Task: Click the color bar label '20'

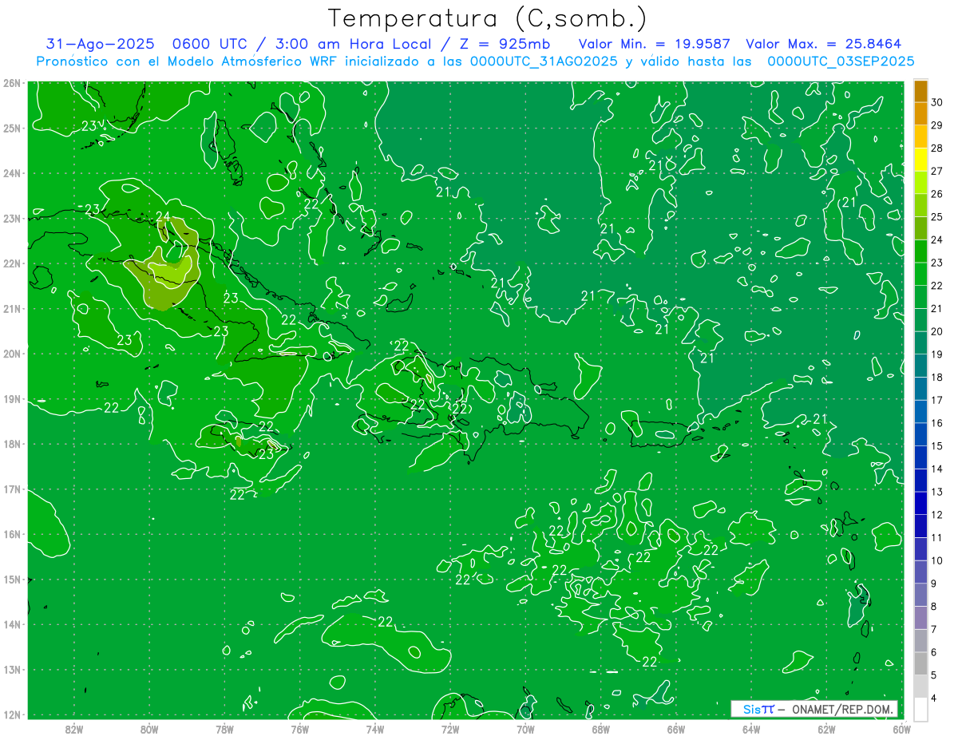Action: click(x=937, y=331)
